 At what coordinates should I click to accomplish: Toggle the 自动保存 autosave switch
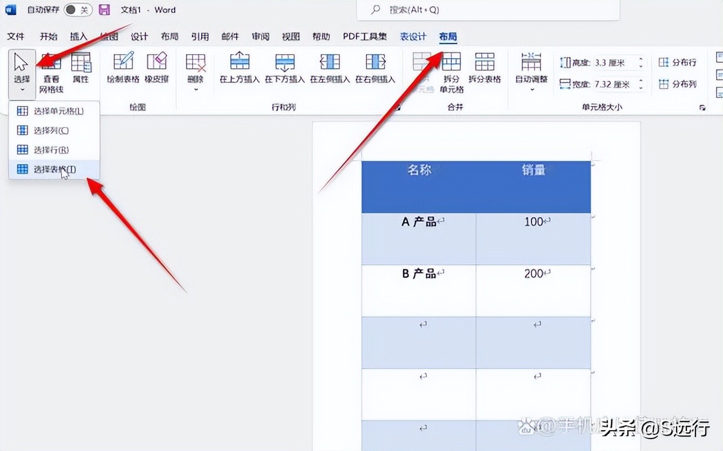(78, 10)
